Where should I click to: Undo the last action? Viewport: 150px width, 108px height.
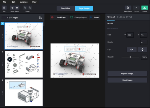[x=12, y=8]
